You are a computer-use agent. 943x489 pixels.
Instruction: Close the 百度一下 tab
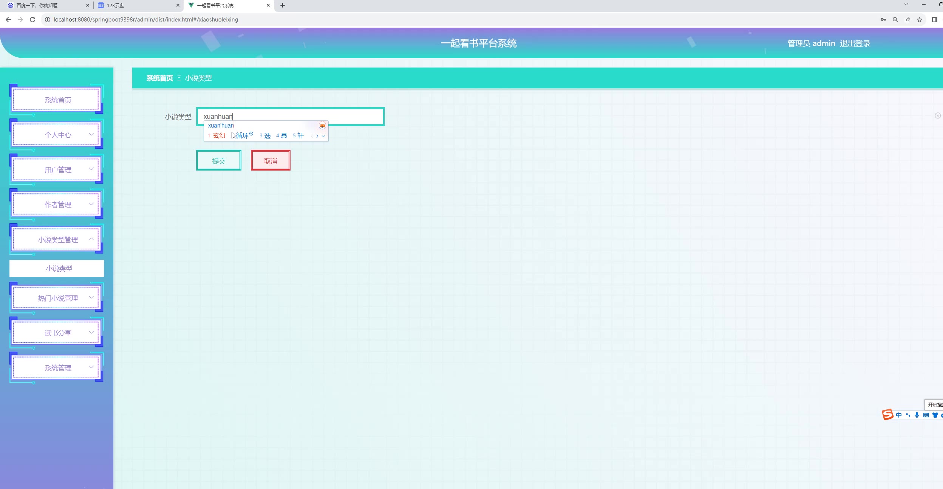tap(88, 5)
